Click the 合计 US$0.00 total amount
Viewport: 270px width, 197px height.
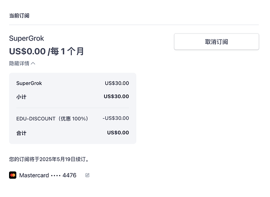[x=118, y=133]
